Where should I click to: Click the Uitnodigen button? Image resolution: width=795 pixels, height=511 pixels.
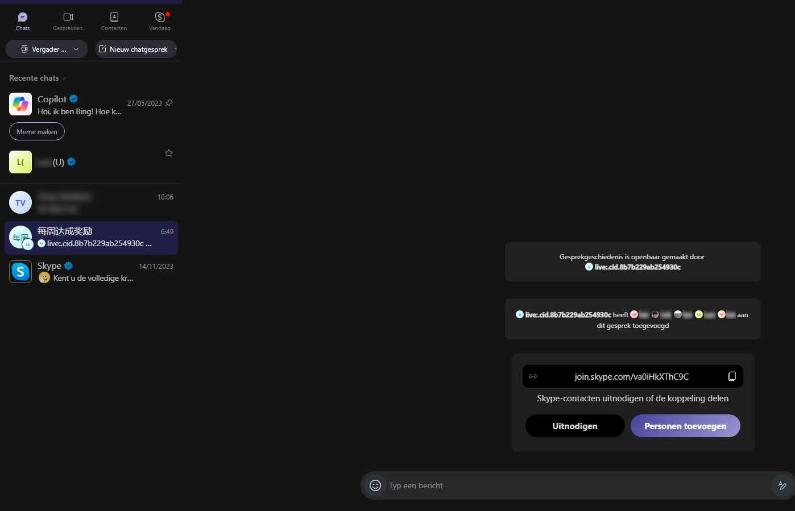[575, 426]
